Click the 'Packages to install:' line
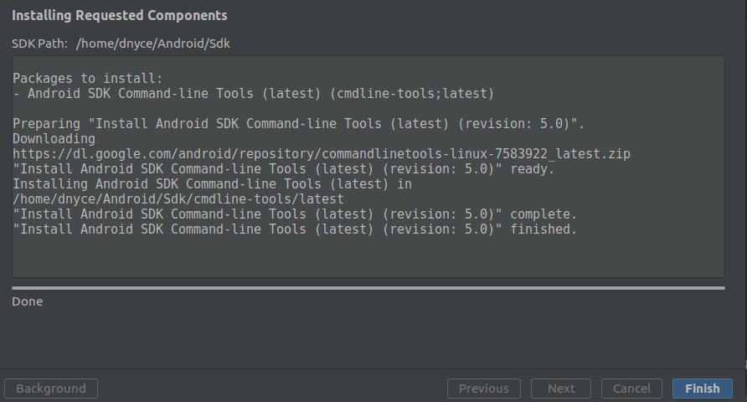Viewport: 747px width, 402px height. pos(88,78)
